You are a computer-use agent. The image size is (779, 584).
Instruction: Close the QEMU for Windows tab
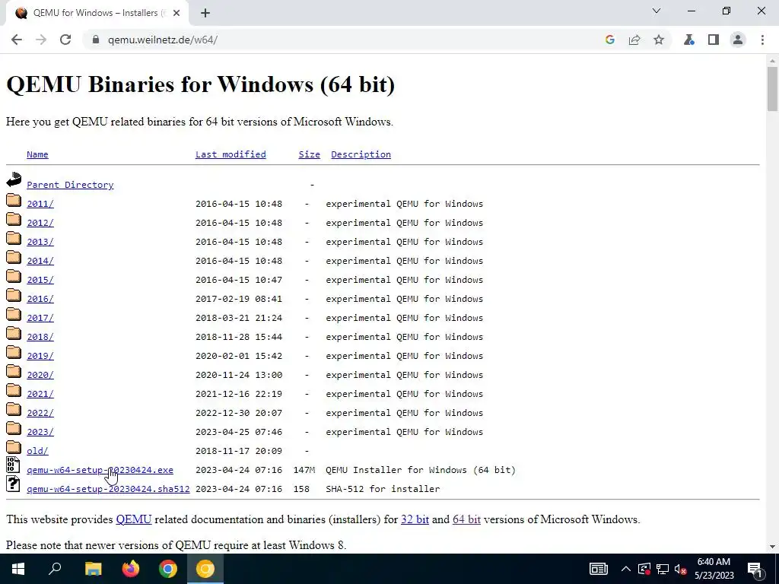click(176, 13)
